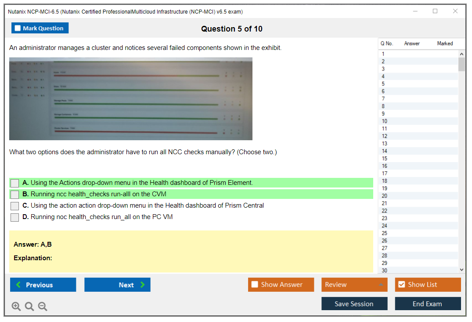Maximize the exam window

pos(435,11)
